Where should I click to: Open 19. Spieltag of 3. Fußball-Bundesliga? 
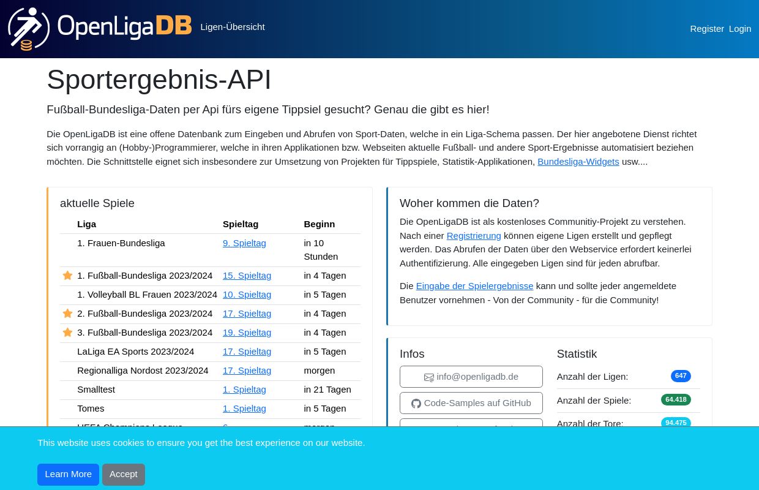coord(247,333)
